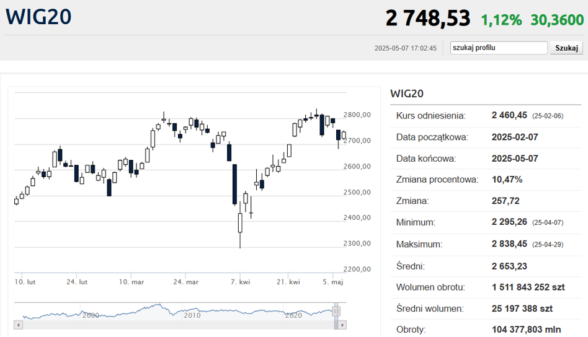Click the 2600,00 price axis label
Image resolution: width=588 pixels, height=337 pixels.
click(357, 166)
